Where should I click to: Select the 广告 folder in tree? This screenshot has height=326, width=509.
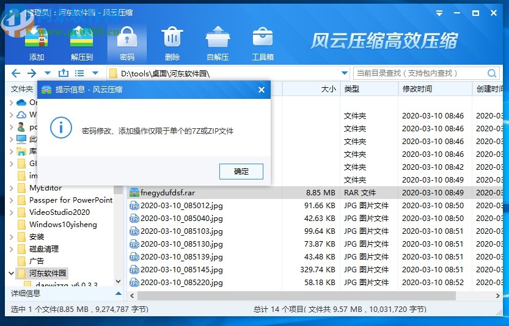coord(37,261)
